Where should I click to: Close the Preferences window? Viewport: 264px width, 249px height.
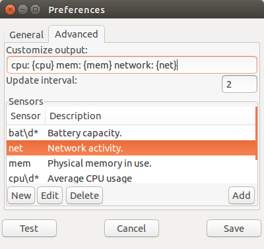coord(10,10)
